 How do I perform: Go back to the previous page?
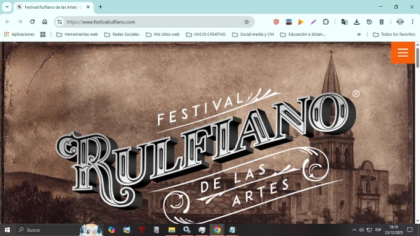pos(7,22)
